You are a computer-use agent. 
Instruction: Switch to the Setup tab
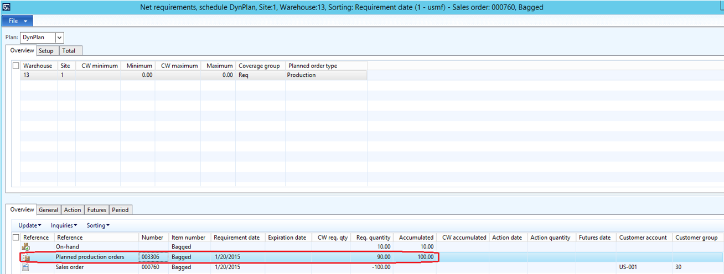tap(46, 51)
